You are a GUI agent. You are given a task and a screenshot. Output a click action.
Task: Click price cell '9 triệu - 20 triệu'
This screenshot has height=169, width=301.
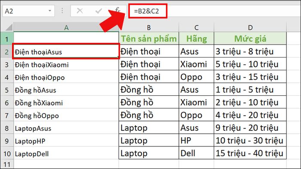pyautogui.click(x=250, y=128)
